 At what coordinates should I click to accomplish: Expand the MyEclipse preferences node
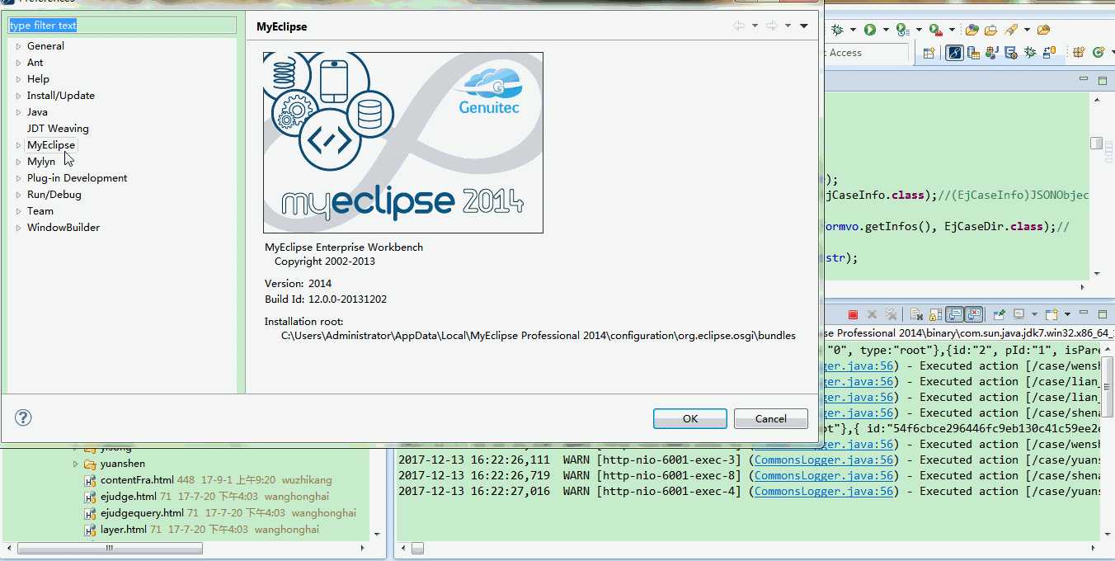18,145
